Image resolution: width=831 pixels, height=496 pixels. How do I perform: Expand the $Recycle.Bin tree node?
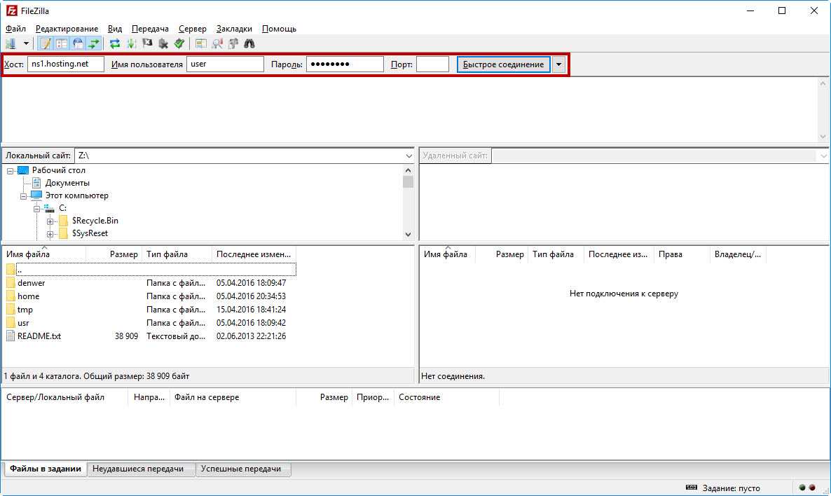point(50,221)
